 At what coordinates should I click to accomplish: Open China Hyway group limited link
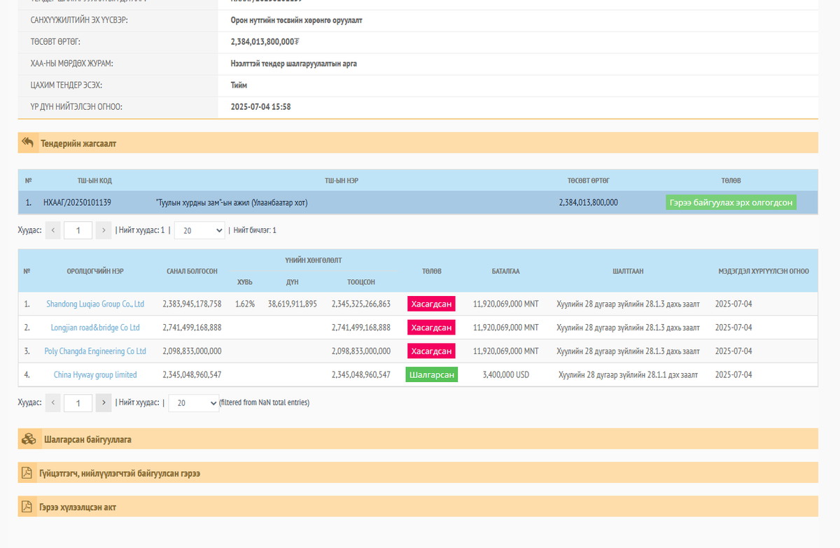(95, 375)
